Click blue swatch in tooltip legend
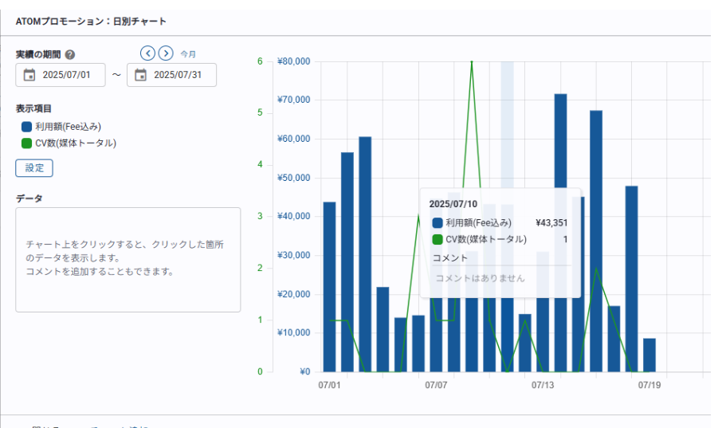The image size is (722, 428). coord(438,223)
